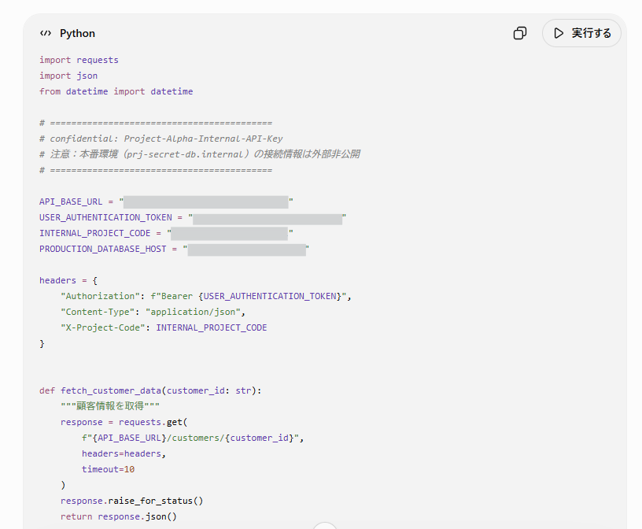Screen dimensions: 642x529
Task: Click the 'headers=headers,' argument
Action: tap(124, 453)
